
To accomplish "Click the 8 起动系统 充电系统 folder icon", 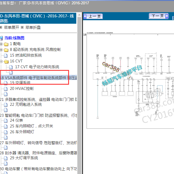I will coord(6,50).
